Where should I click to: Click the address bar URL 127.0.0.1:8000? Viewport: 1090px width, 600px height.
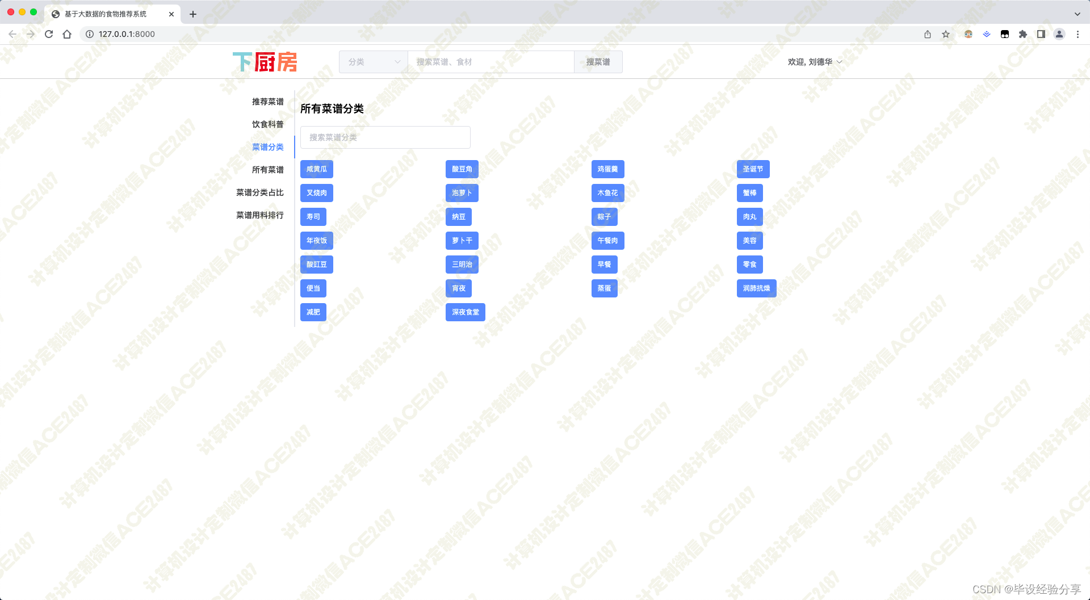pyautogui.click(x=127, y=34)
